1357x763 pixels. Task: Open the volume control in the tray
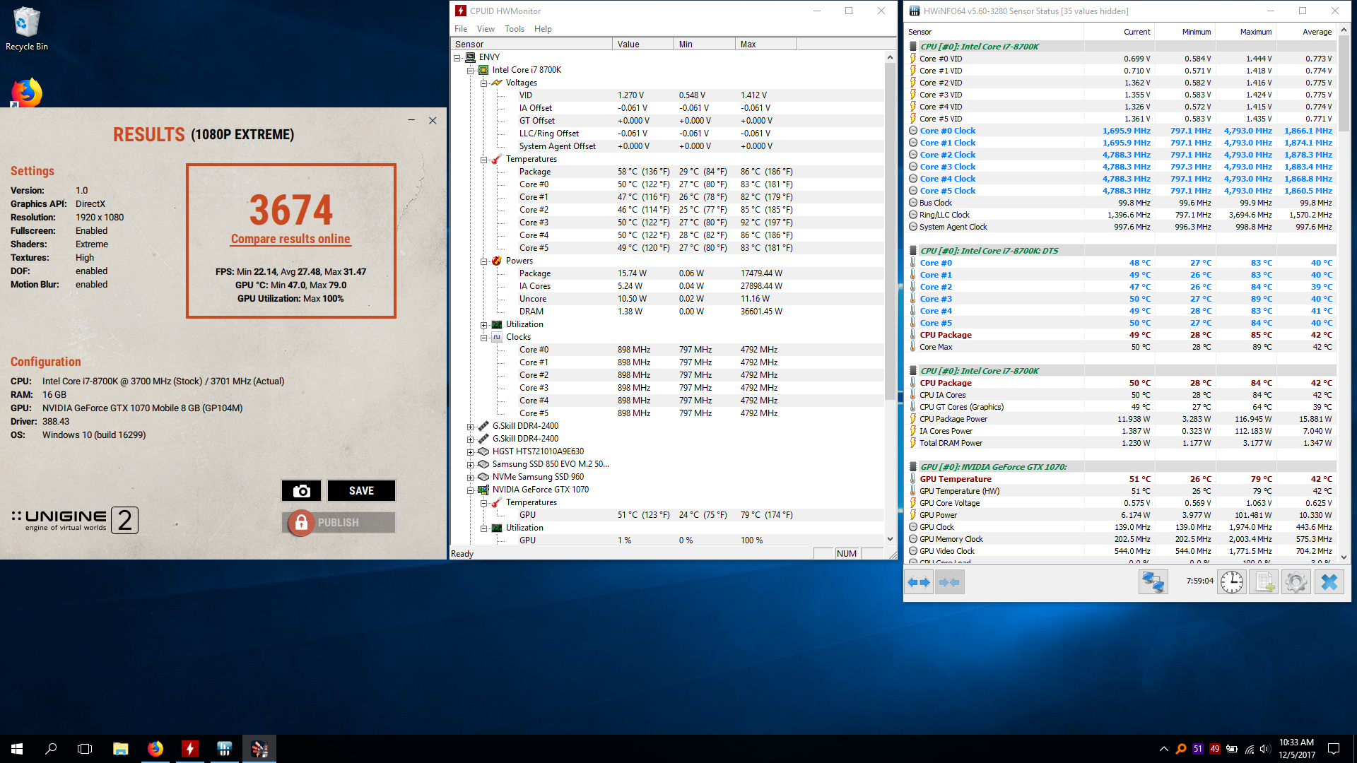(x=1265, y=749)
